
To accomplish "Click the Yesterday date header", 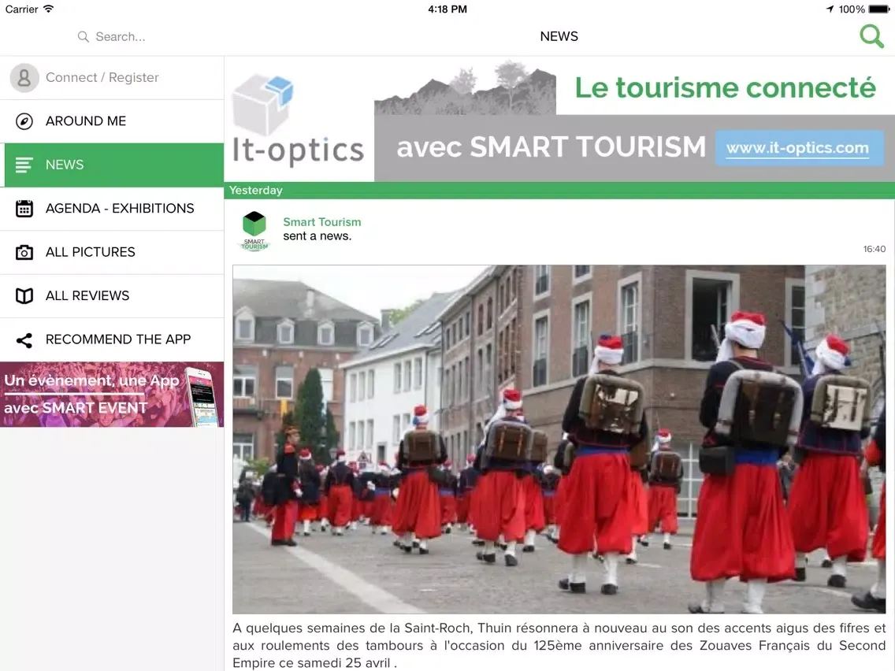I will (256, 191).
